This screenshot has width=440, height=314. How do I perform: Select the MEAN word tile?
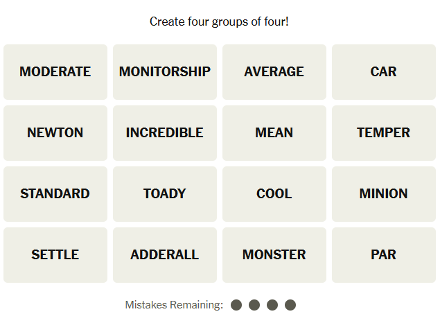[x=274, y=133]
